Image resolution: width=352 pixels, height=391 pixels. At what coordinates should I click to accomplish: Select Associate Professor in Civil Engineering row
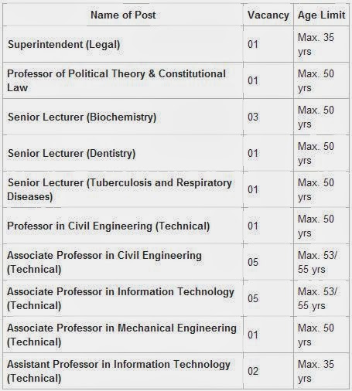click(x=176, y=262)
